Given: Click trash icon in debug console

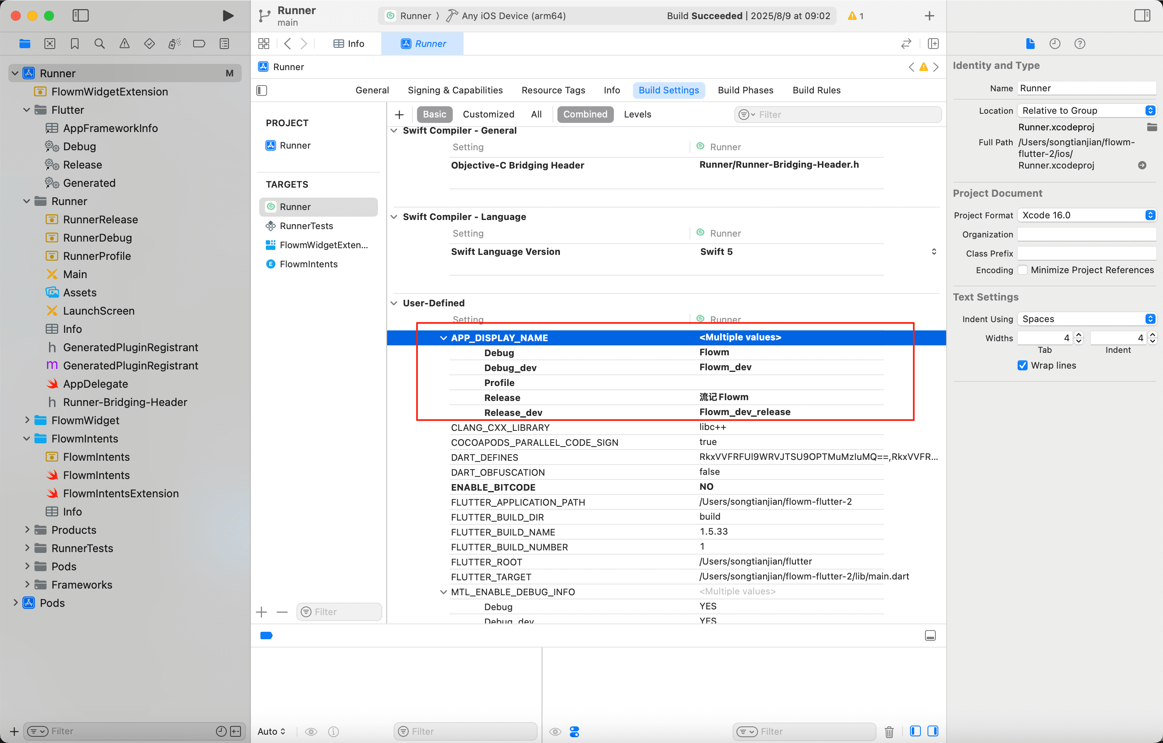Looking at the screenshot, I should click(x=889, y=731).
